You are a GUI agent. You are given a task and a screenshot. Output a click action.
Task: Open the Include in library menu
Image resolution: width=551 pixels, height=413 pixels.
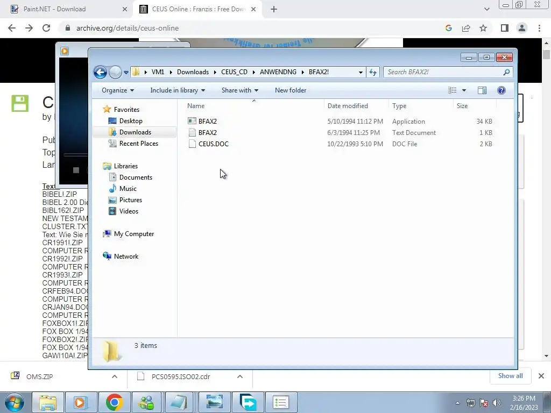click(178, 90)
